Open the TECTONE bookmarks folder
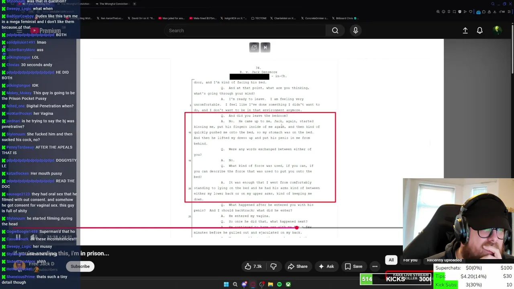This screenshot has width=514, height=289. (259, 18)
